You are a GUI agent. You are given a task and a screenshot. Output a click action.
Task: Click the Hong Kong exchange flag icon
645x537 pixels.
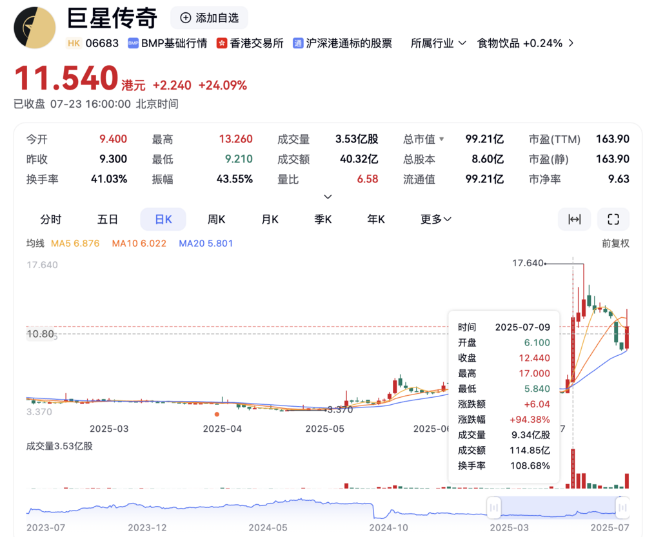(222, 43)
